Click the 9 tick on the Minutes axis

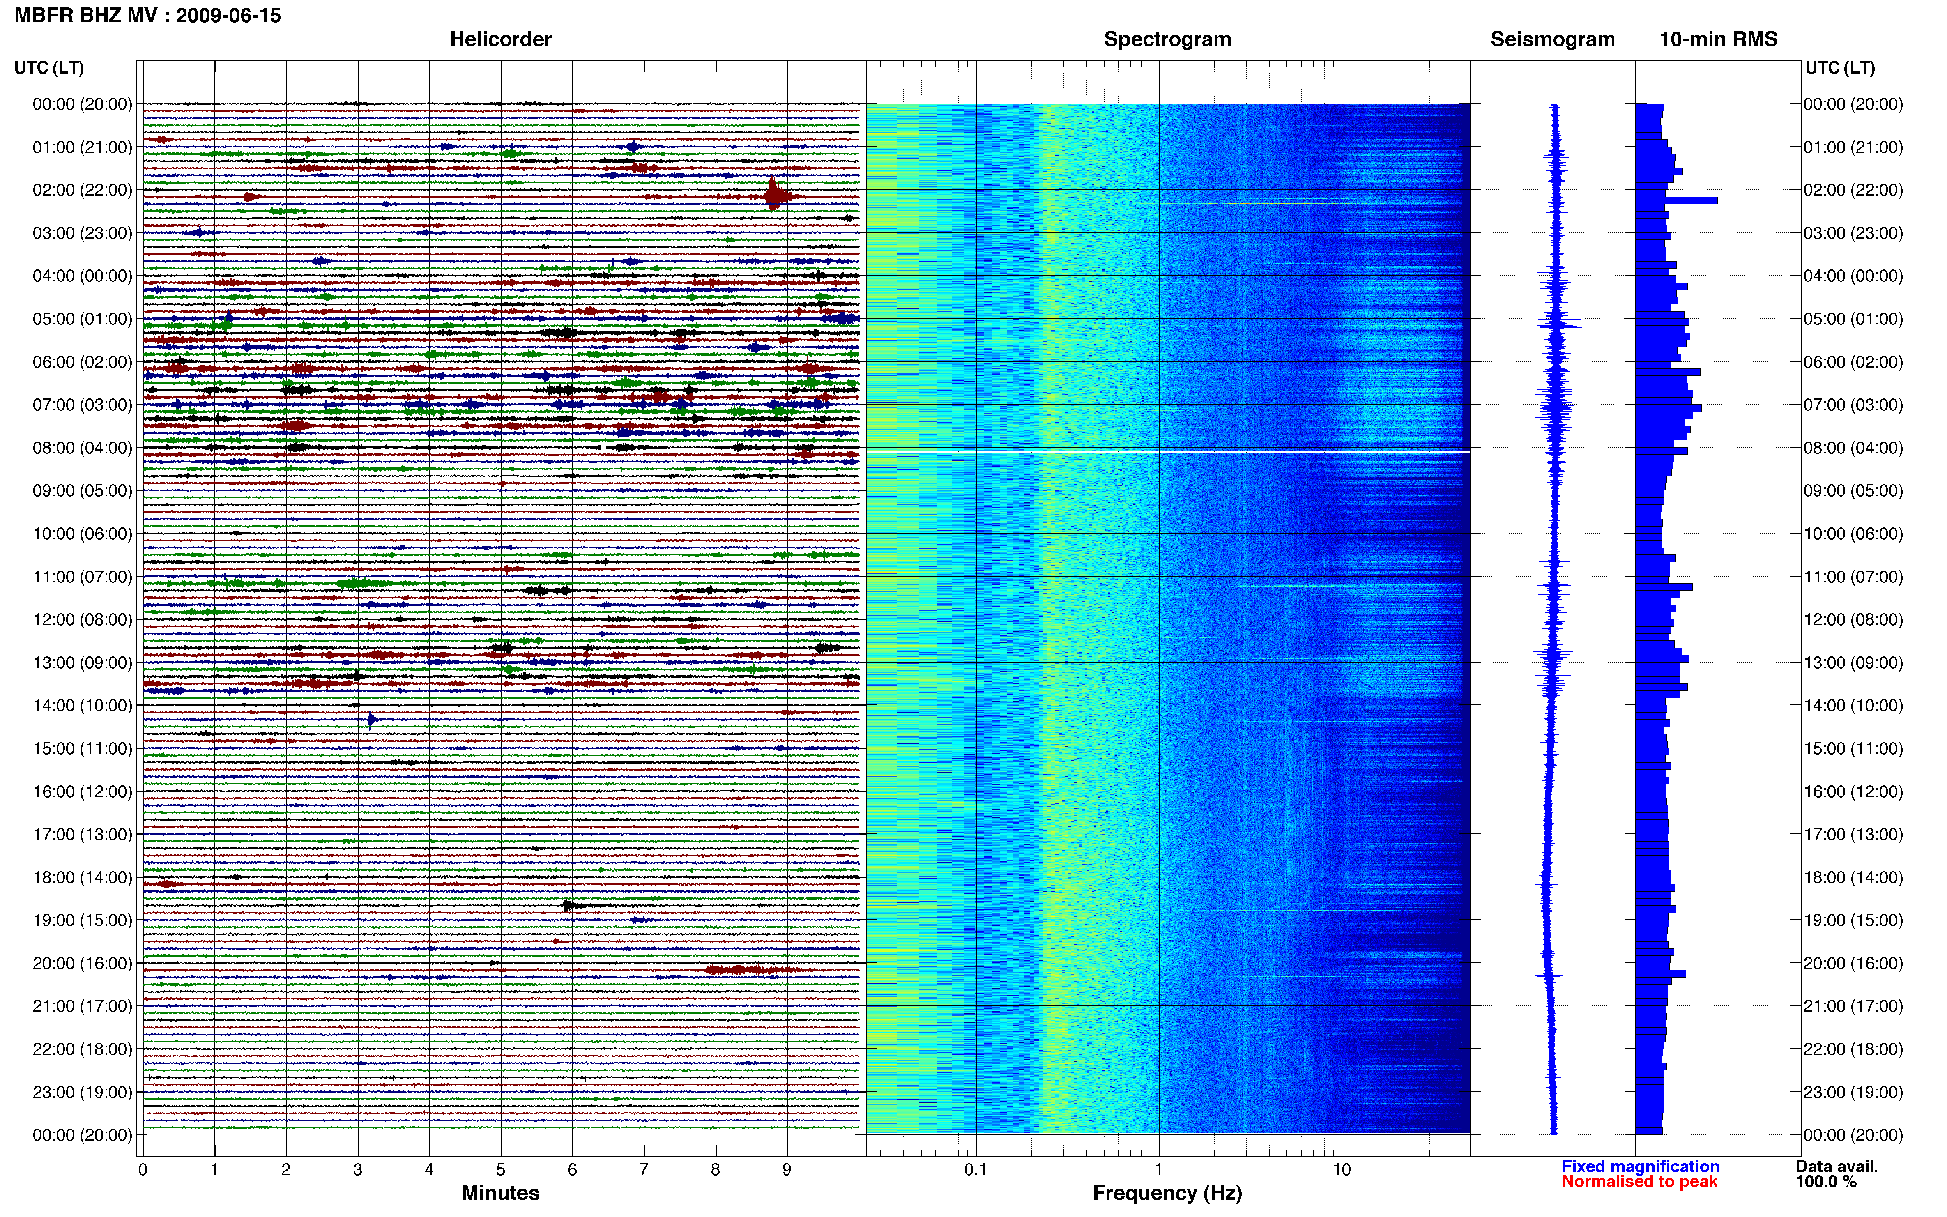[787, 1169]
